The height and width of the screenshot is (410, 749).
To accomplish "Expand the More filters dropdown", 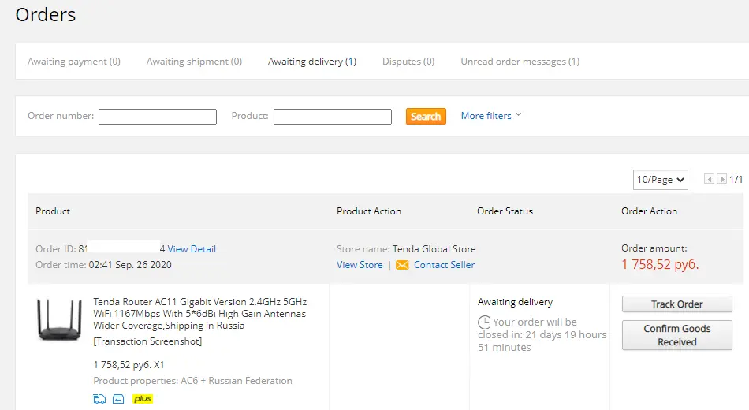I will pyautogui.click(x=491, y=116).
